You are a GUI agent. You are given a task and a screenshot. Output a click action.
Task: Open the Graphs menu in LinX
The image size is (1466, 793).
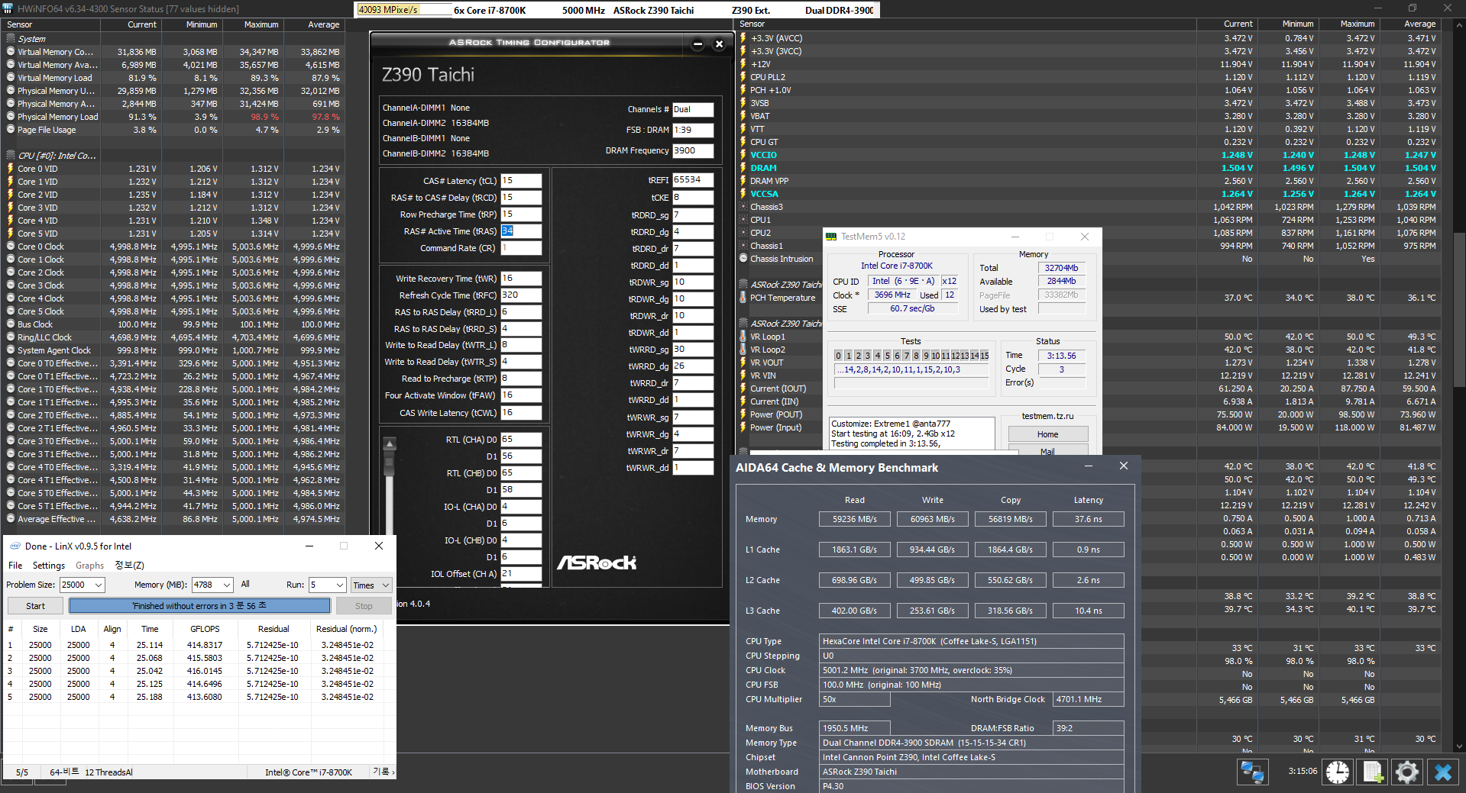[89, 566]
